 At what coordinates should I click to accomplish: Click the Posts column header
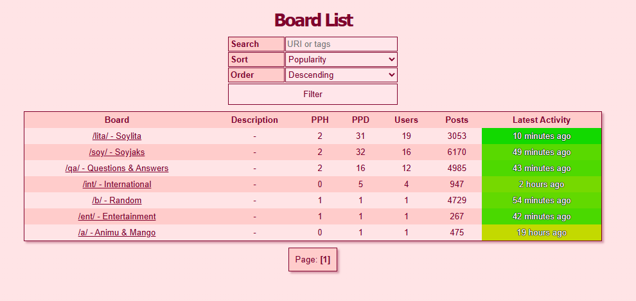(x=457, y=120)
